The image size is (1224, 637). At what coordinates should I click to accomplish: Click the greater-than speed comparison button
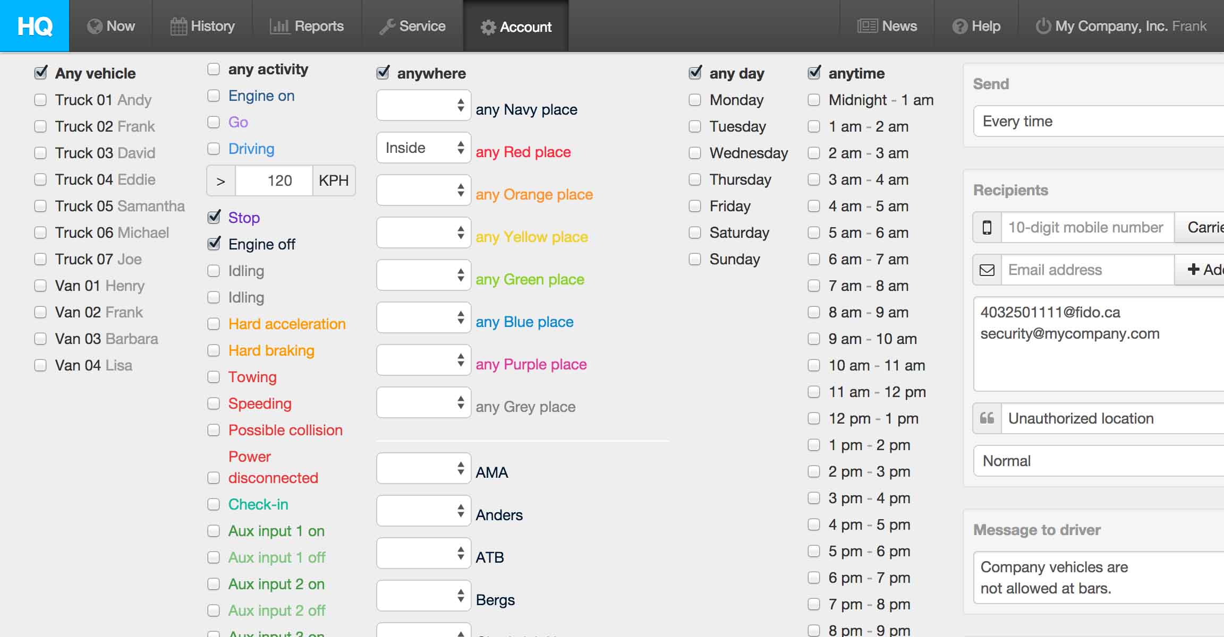click(221, 181)
